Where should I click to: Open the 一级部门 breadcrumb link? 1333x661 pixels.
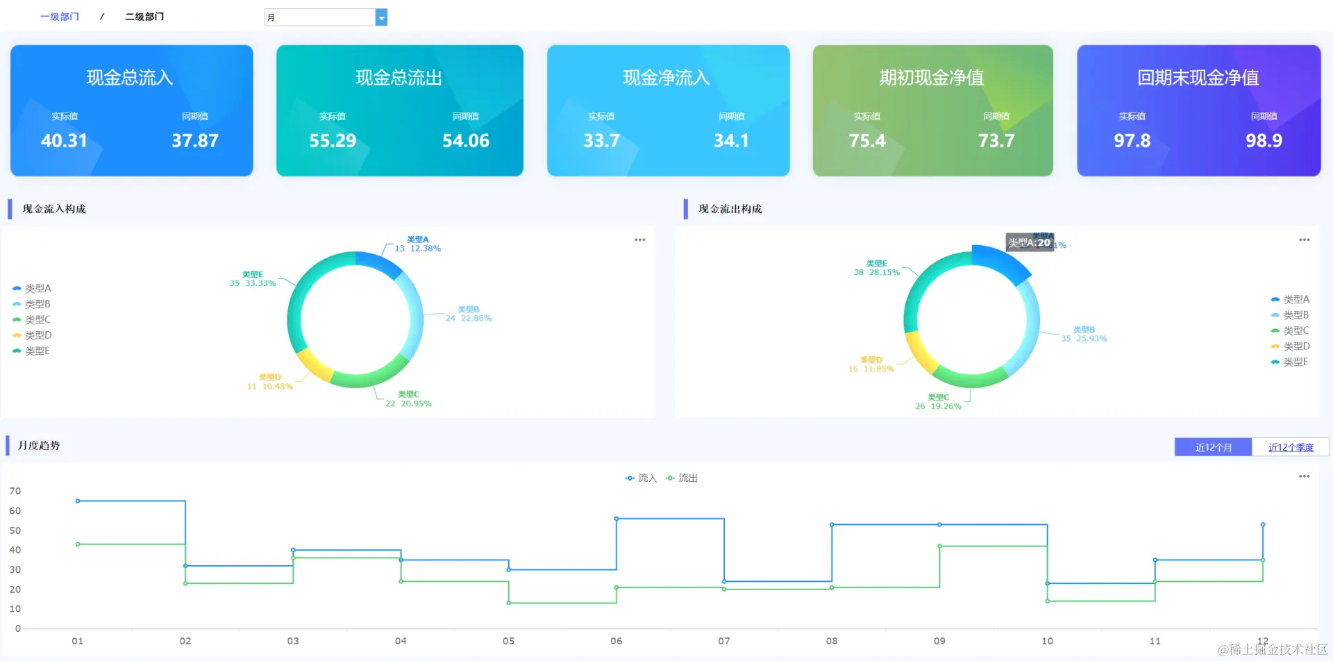(x=60, y=16)
